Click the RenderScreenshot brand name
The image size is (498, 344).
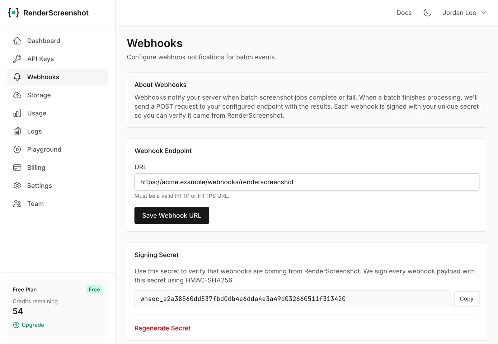56,13
